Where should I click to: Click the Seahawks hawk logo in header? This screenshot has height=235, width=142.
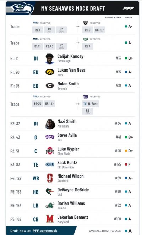21,9
